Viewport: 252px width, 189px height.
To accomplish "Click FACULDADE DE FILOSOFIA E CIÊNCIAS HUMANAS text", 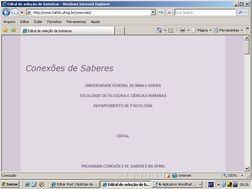I will coord(123,96).
